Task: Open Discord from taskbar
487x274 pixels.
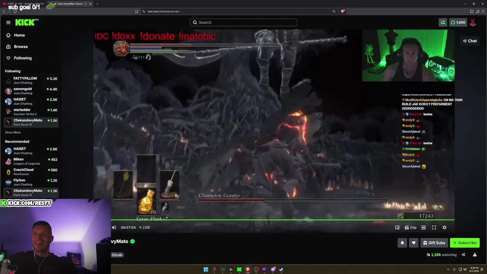Action: click(x=273, y=269)
